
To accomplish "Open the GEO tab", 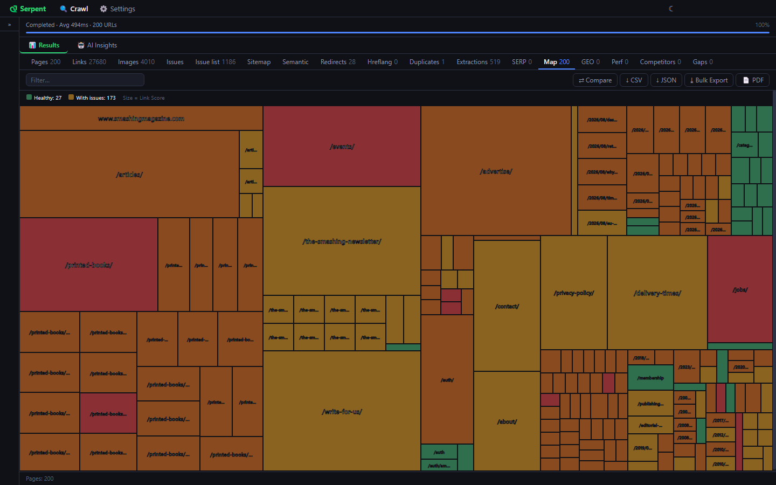I will point(591,62).
